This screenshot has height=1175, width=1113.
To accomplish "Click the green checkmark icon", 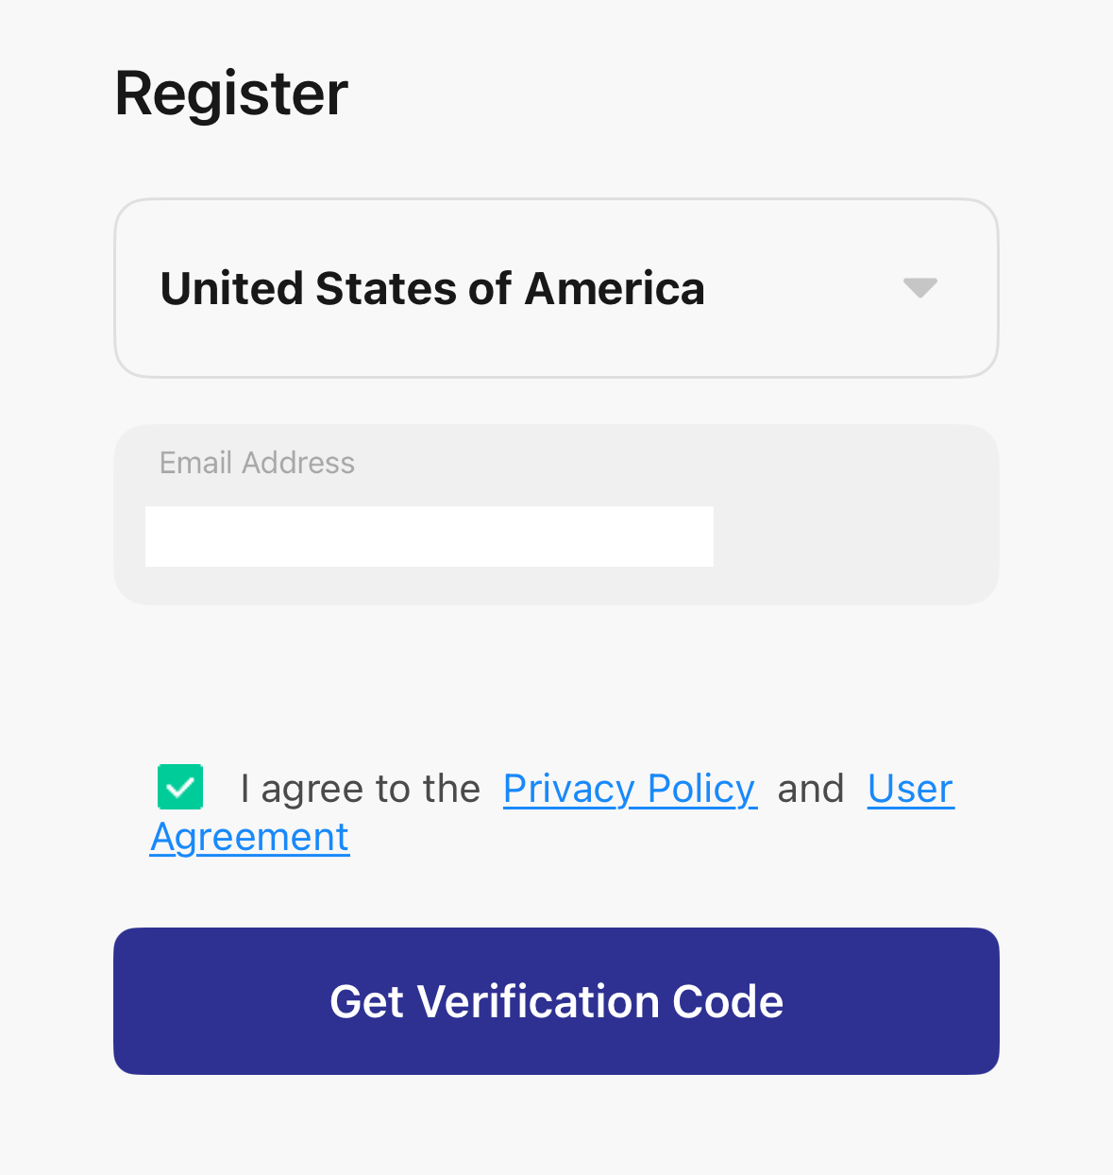I will [x=180, y=787].
